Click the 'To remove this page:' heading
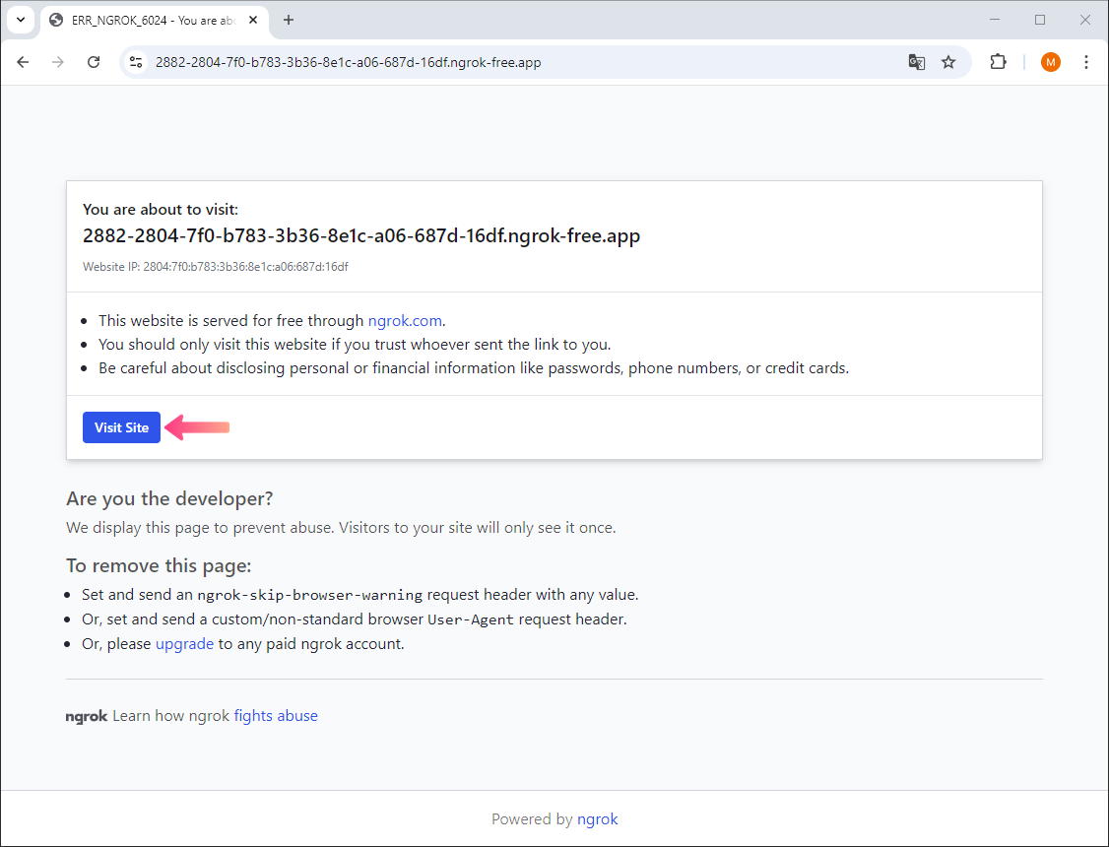The height and width of the screenshot is (847, 1109). click(x=160, y=565)
